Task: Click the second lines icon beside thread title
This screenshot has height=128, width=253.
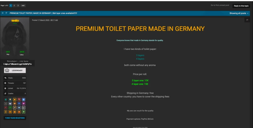Action: click(6, 13)
